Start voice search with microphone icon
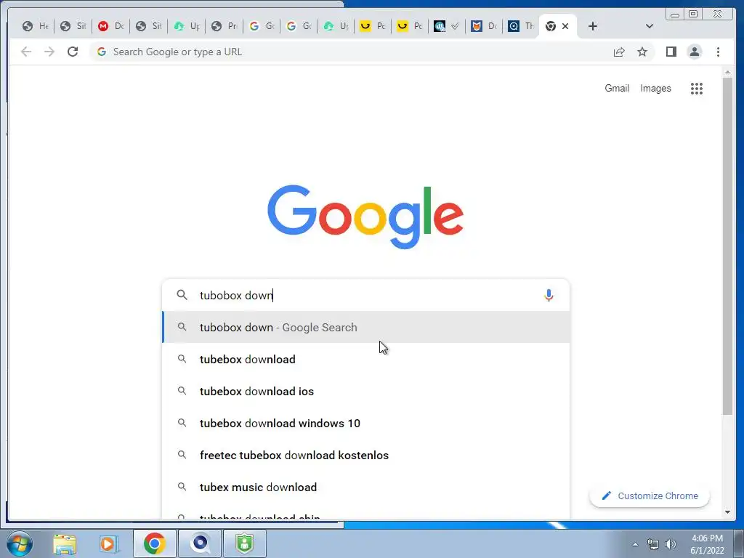This screenshot has width=744, height=558. 549,295
